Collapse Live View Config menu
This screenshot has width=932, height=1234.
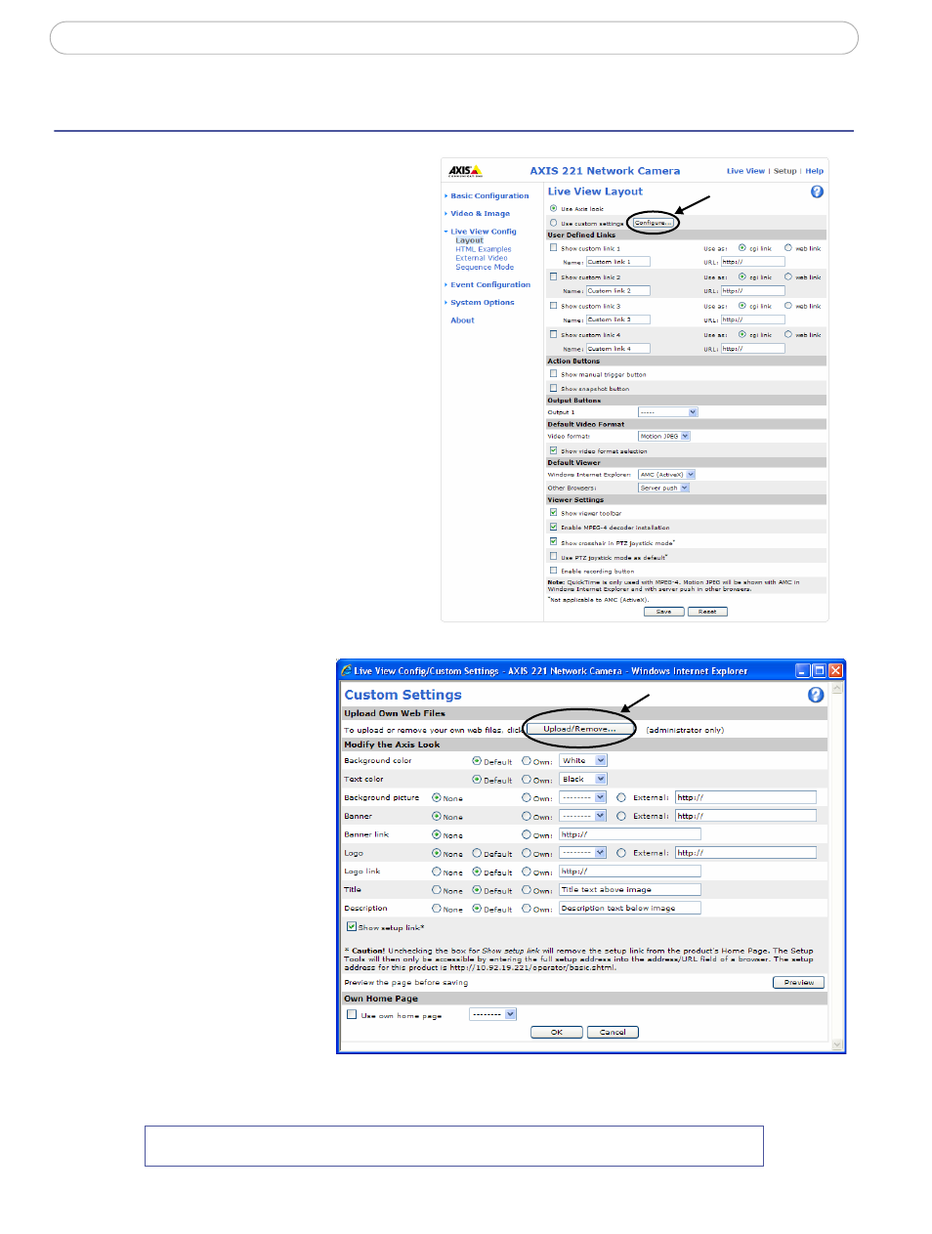point(483,232)
